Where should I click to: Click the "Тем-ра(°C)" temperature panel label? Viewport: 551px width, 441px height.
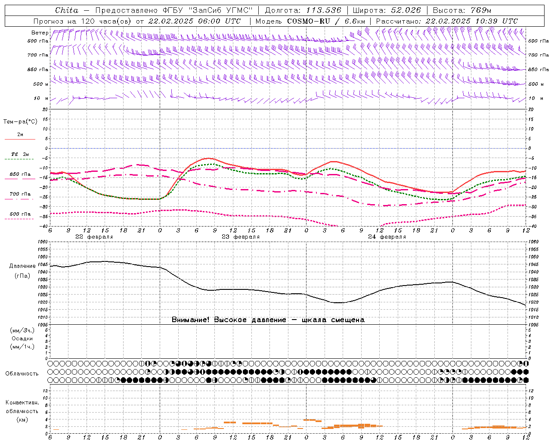[x=20, y=122]
